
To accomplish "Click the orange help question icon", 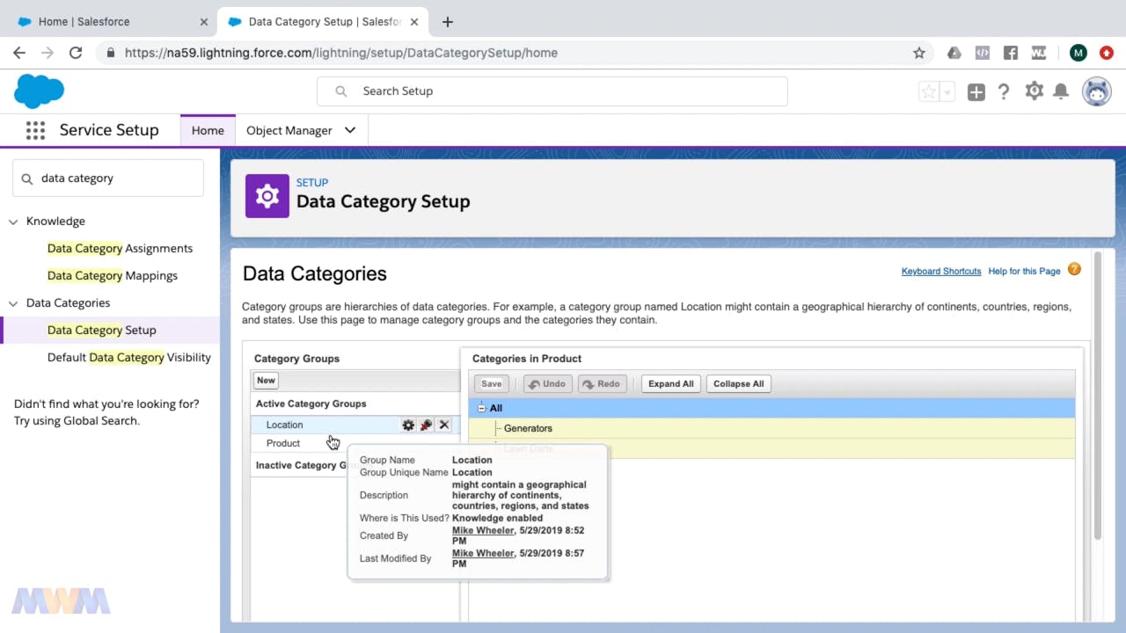I will click(x=1074, y=270).
